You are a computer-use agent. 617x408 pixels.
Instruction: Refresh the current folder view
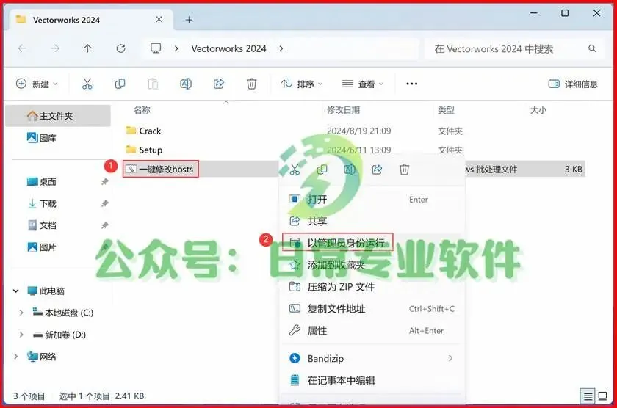click(x=120, y=48)
